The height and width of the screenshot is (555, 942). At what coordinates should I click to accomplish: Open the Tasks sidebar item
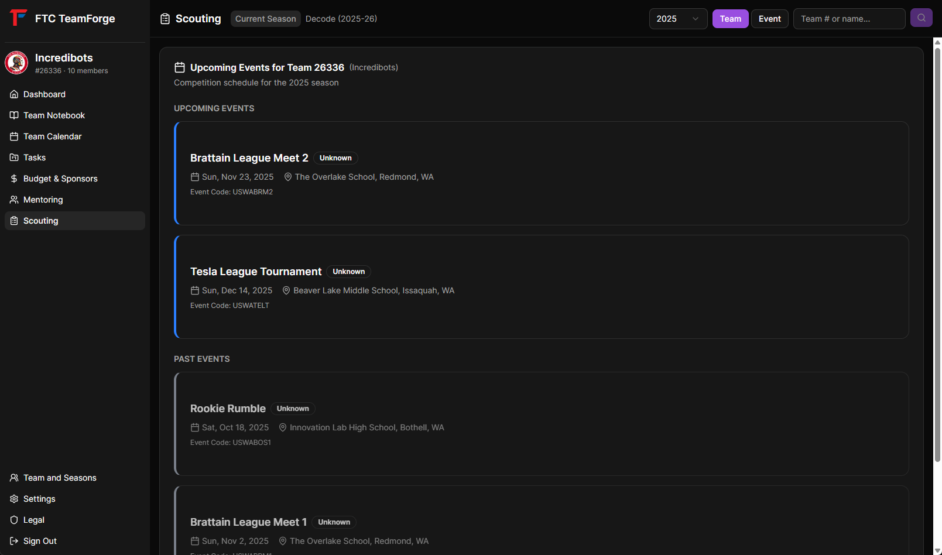(x=35, y=157)
